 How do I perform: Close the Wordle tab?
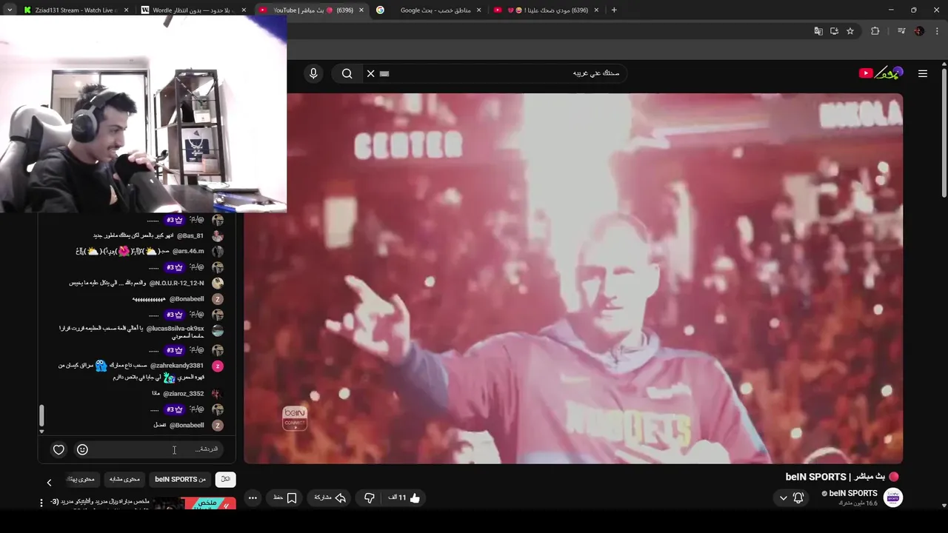pyautogui.click(x=244, y=10)
